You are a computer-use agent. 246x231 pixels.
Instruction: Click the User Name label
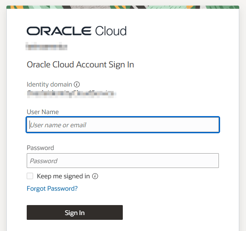click(x=43, y=112)
